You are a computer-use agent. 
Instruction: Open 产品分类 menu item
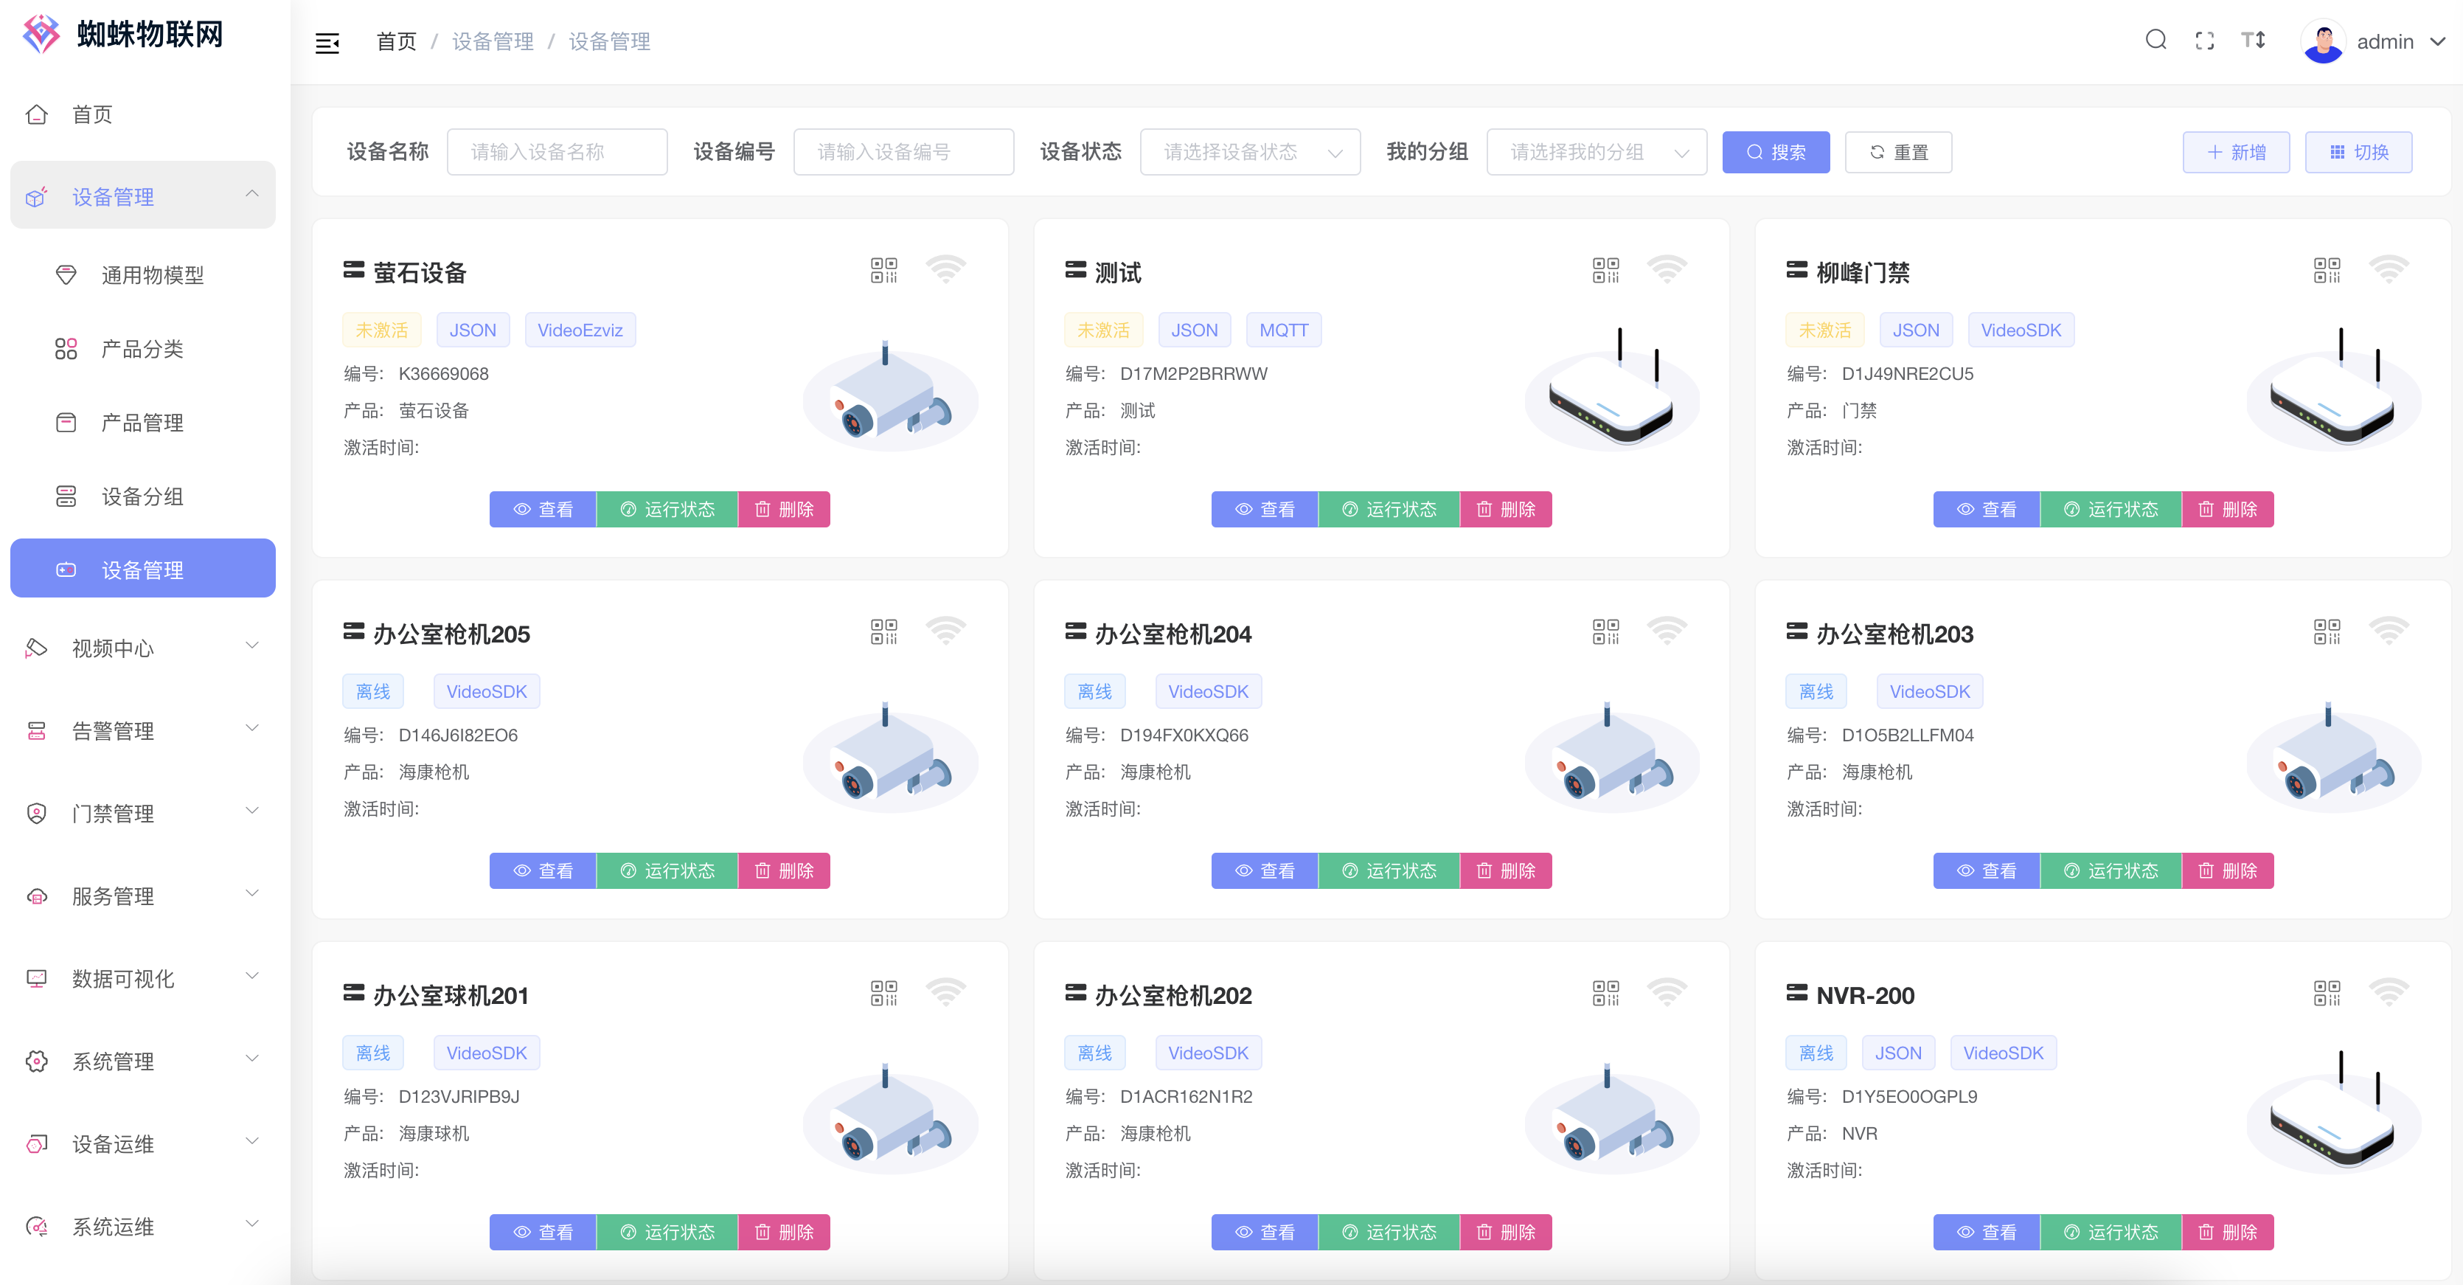coord(143,348)
